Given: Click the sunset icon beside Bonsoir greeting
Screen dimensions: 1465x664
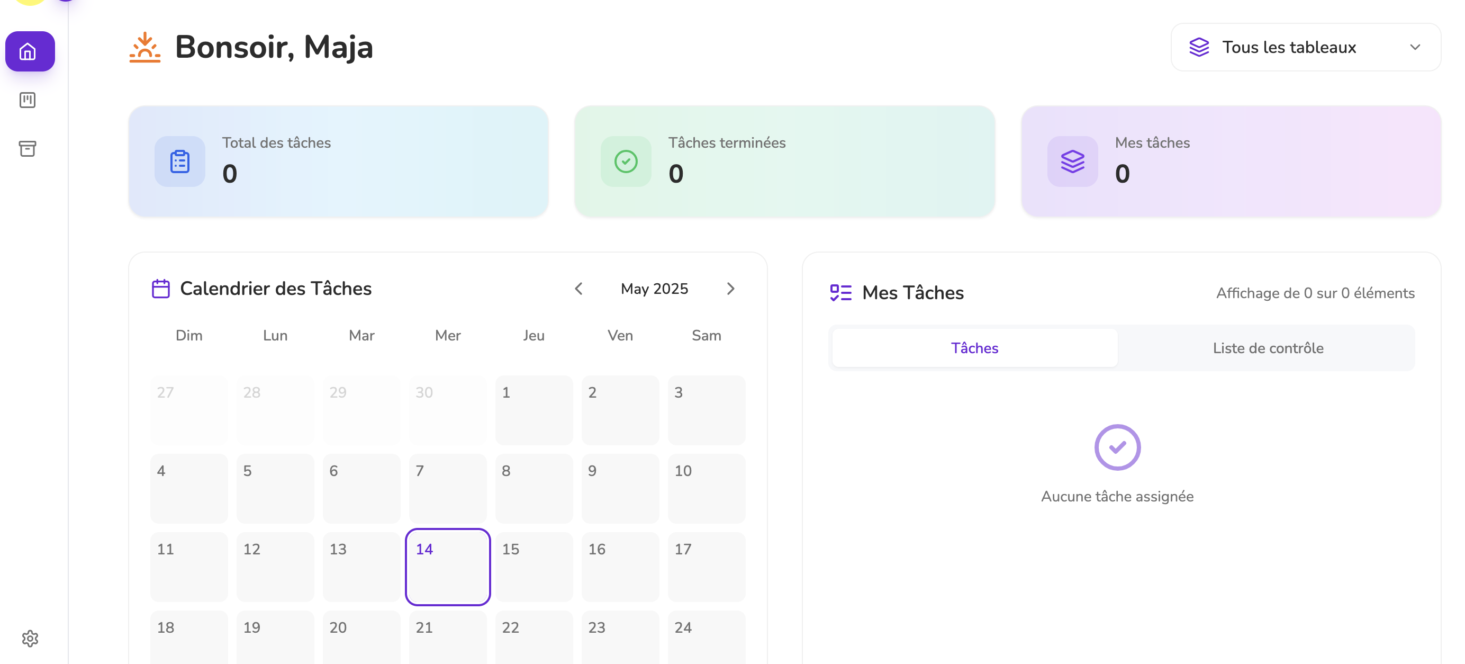Looking at the screenshot, I should point(144,47).
